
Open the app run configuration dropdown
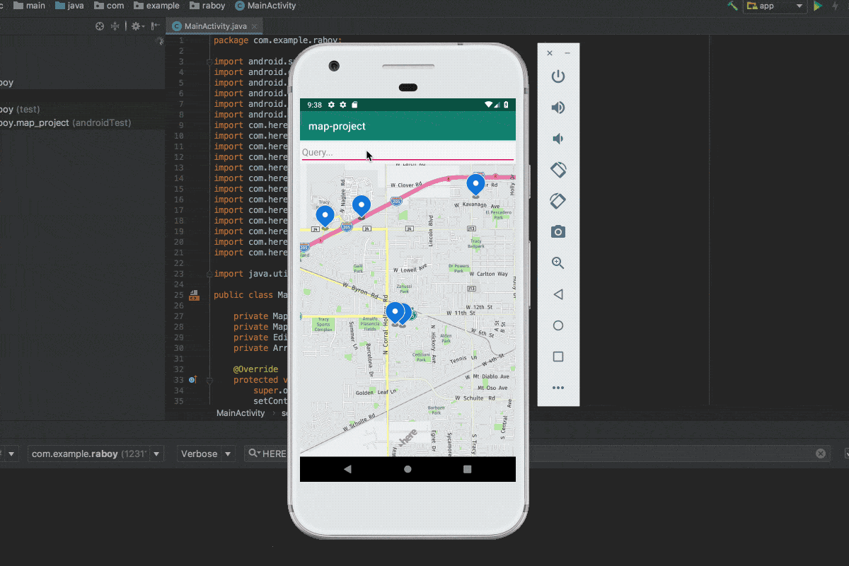click(775, 6)
